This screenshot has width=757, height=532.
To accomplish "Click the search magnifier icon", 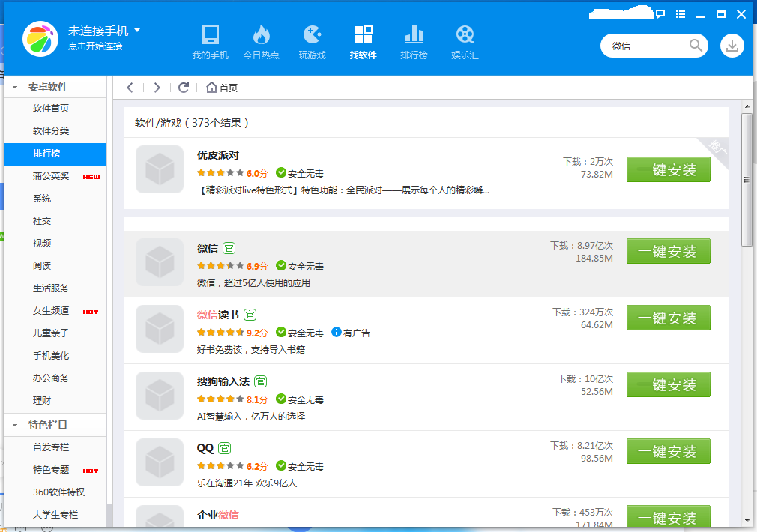I will [x=696, y=46].
